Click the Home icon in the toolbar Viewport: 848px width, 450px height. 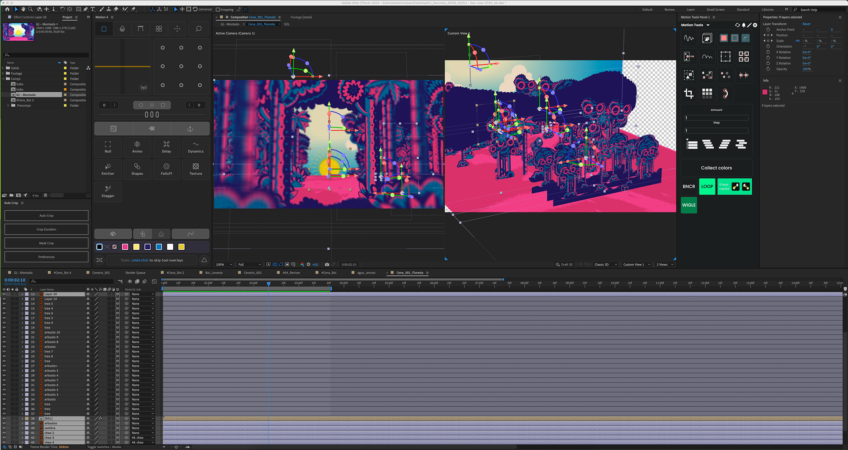coord(7,9)
